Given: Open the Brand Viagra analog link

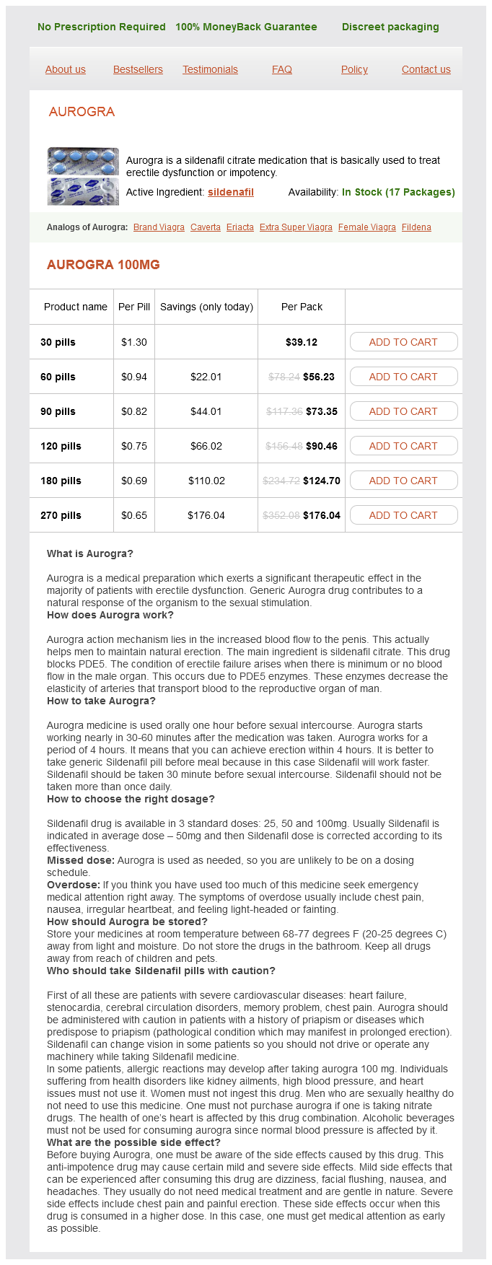Looking at the screenshot, I should [x=159, y=227].
